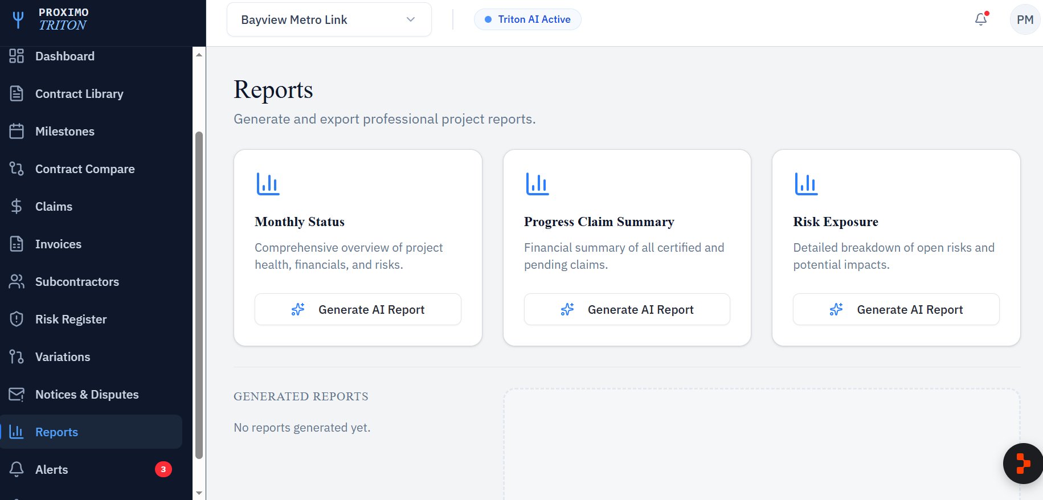The width and height of the screenshot is (1043, 500).
Task: Click the Generated Reports section heading
Action: tap(301, 396)
